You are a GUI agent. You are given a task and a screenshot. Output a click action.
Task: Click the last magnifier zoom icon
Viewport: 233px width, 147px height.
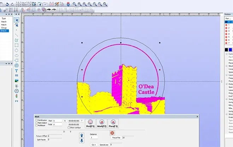(105, 4)
